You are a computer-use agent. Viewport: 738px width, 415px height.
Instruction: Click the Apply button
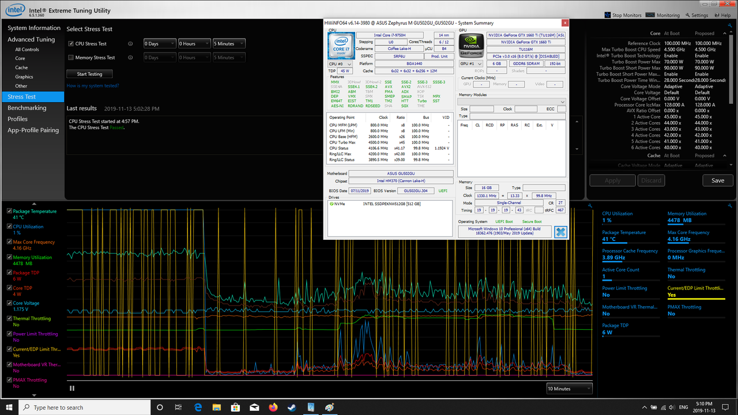coord(612,180)
